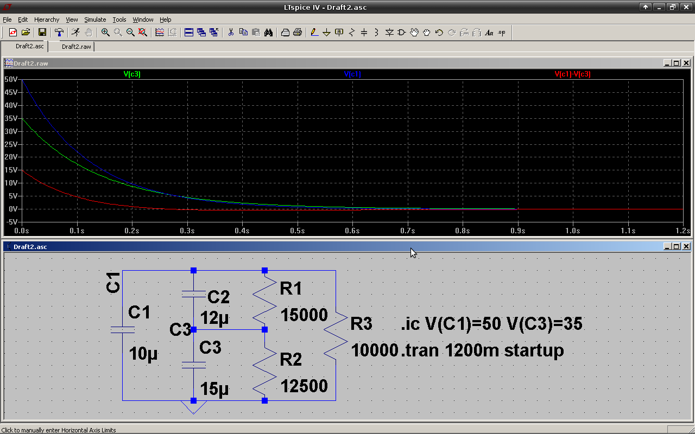Click the pick visible traces icon

click(x=160, y=33)
